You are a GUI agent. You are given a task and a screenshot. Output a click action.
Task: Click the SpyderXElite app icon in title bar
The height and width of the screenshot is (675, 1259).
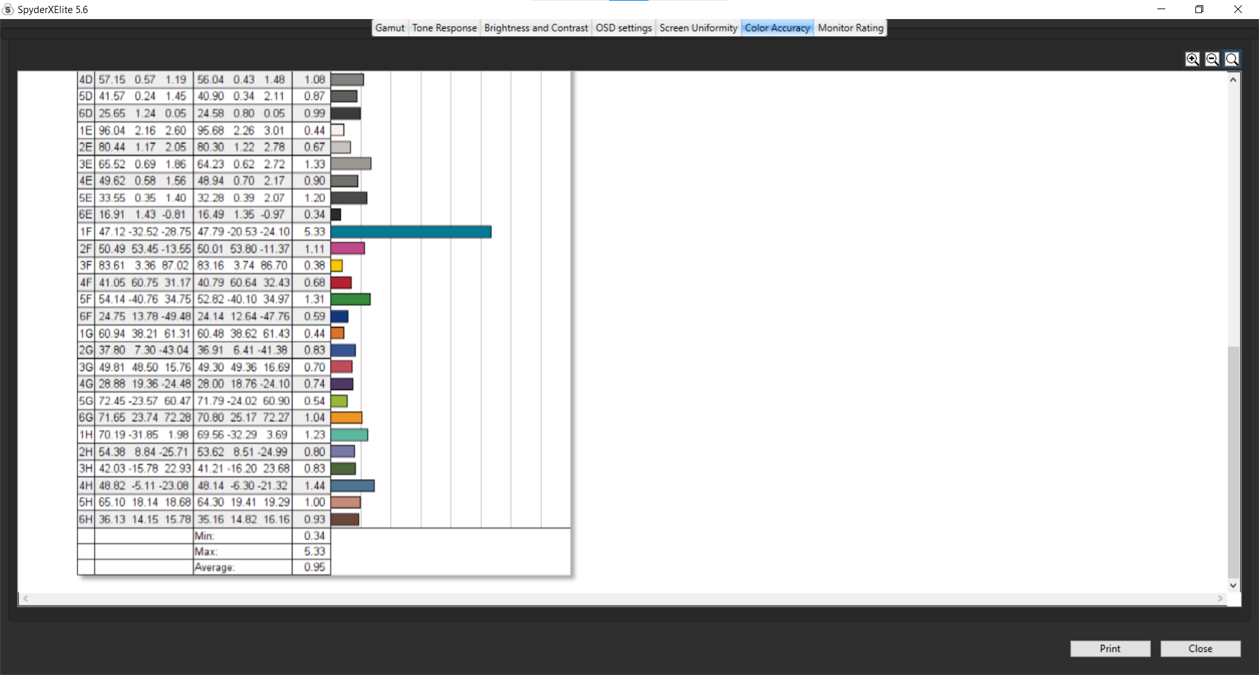(x=9, y=9)
